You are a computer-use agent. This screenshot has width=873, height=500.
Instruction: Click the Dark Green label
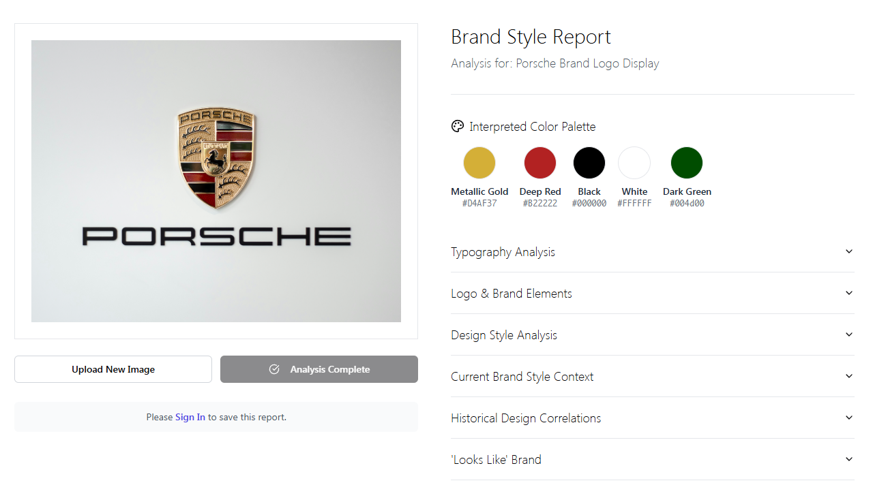(x=687, y=191)
